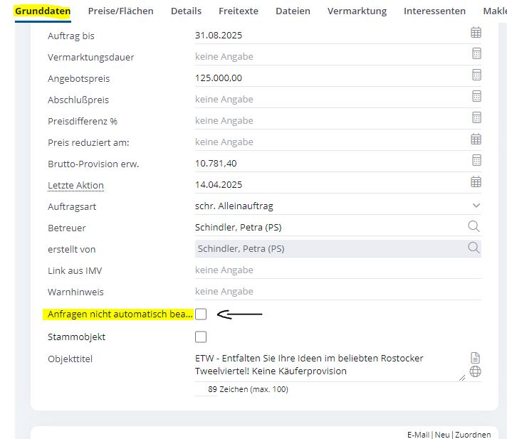This screenshot has width=507, height=439.
Task: Open the calendar picker for Auftrag bis
Action: pos(476,32)
